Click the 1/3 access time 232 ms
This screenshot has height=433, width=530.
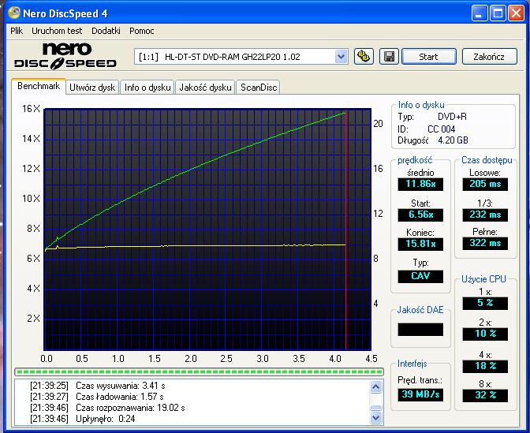click(485, 215)
